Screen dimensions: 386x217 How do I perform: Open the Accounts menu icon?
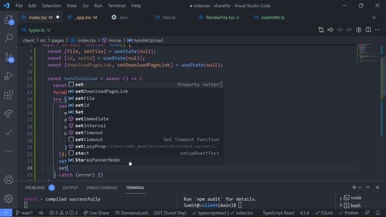pyautogui.click(x=8, y=180)
